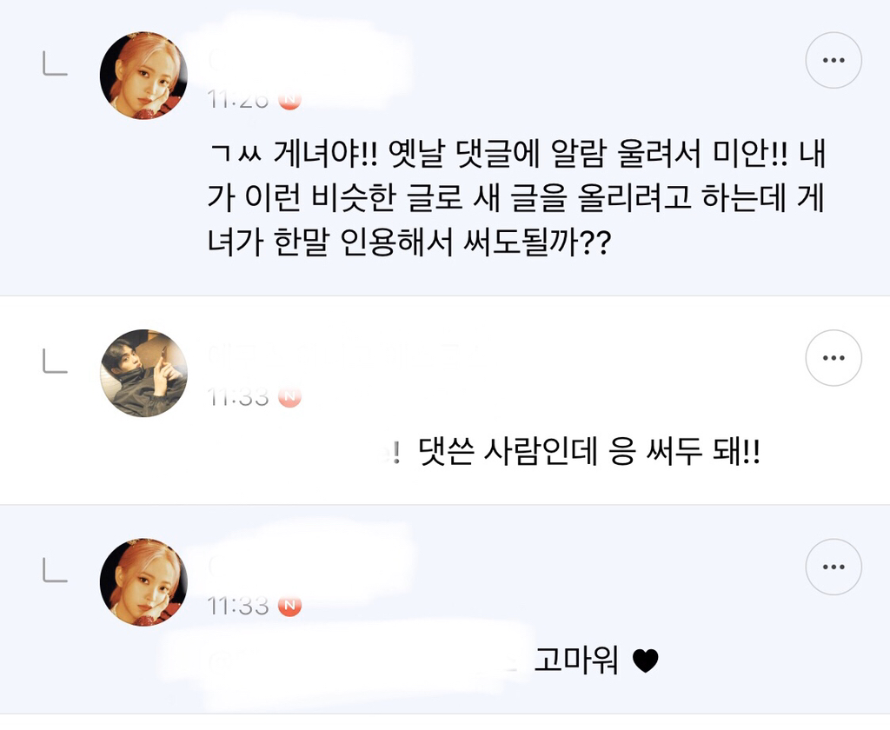Open the options menu for the second comment
The image size is (890, 730).
coord(835,357)
